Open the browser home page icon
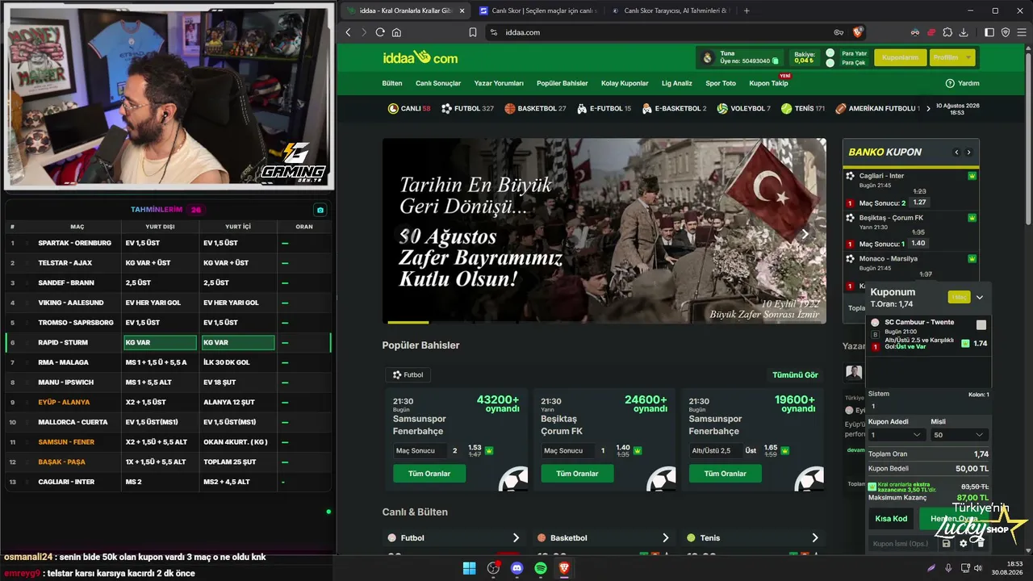This screenshot has width=1033, height=581. pyautogui.click(x=396, y=32)
